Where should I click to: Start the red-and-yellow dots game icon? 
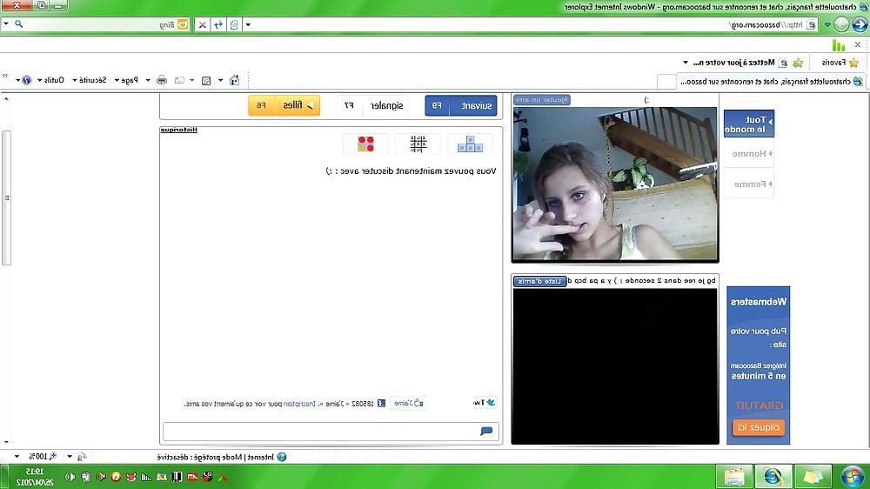365,144
